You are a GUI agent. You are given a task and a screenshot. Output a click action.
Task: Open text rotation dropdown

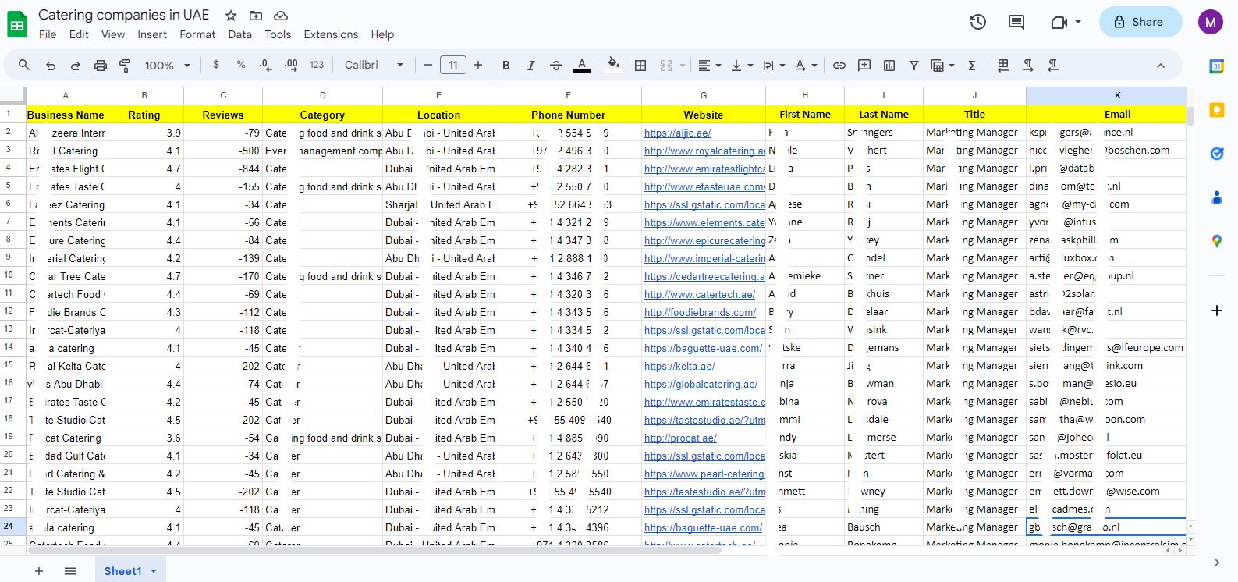806,66
